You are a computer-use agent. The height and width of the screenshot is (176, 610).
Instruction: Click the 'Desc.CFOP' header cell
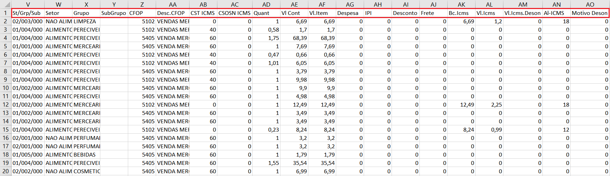(172, 13)
